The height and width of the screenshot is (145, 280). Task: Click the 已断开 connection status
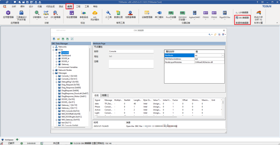pos(11,143)
